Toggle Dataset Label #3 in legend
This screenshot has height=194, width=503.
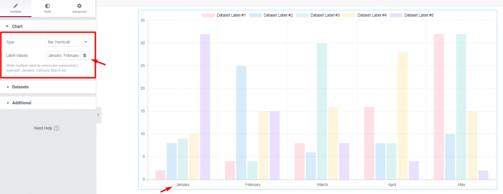(x=318, y=15)
